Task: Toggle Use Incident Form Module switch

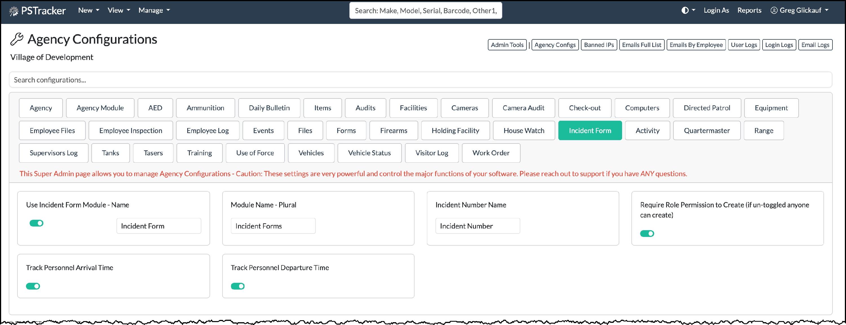Action: click(x=36, y=223)
